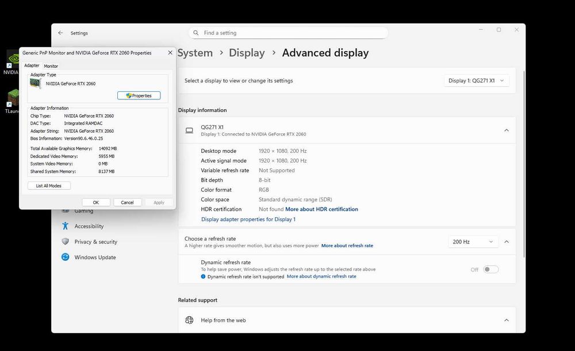Go to System breadcrumb
The height and width of the screenshot is (351, 575).
(x=195, y=53)
